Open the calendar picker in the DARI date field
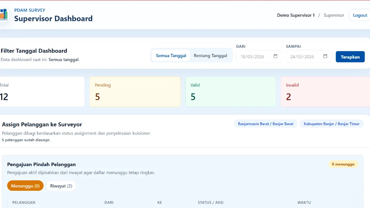370x208 pixels. 276,56
